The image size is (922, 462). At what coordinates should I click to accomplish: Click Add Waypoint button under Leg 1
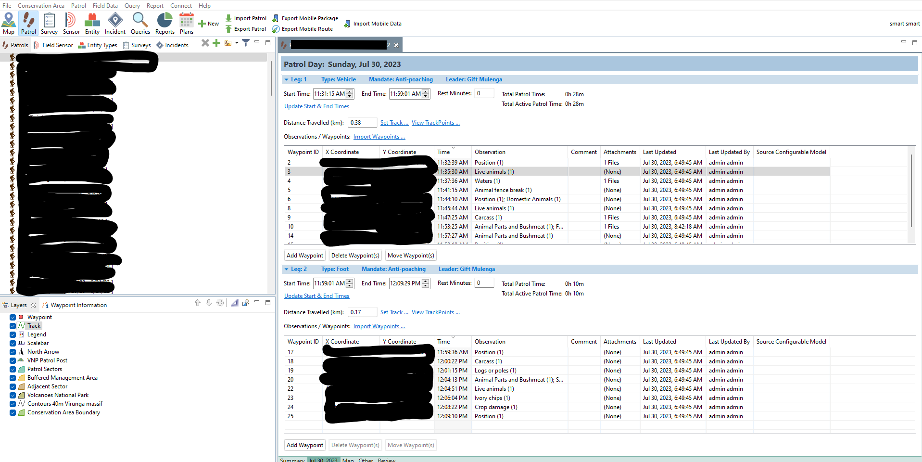tap(305, 256)
